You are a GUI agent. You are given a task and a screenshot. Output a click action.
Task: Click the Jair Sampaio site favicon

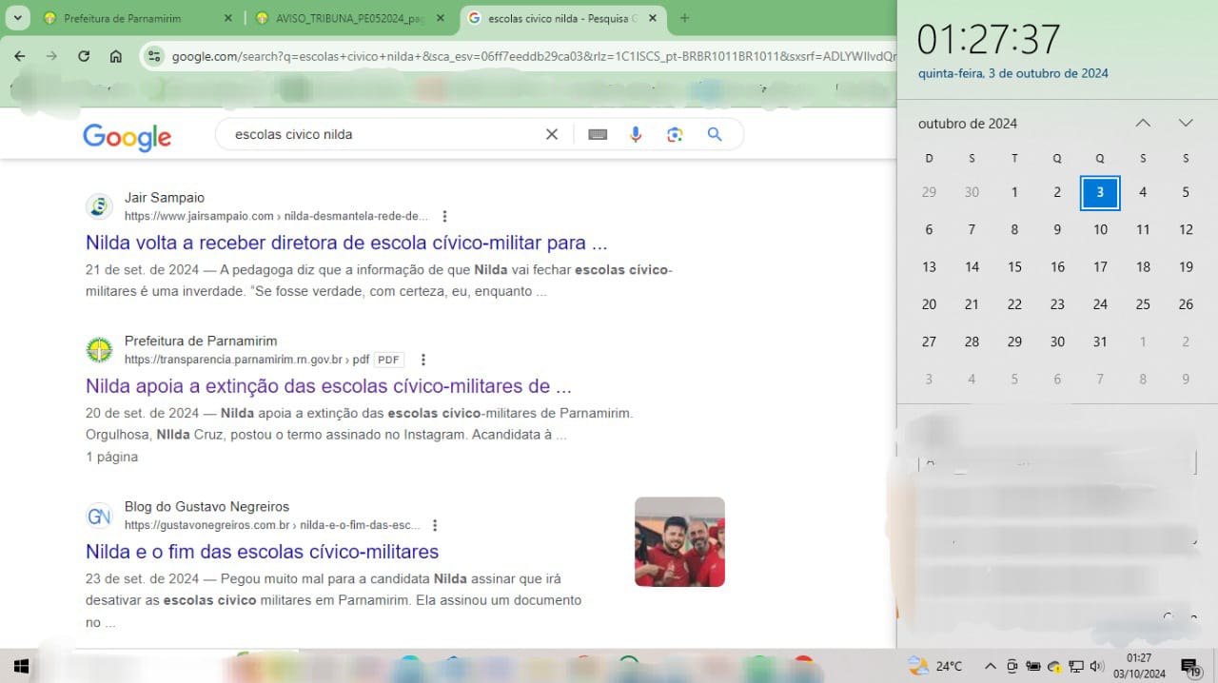[x=99, y=206]
